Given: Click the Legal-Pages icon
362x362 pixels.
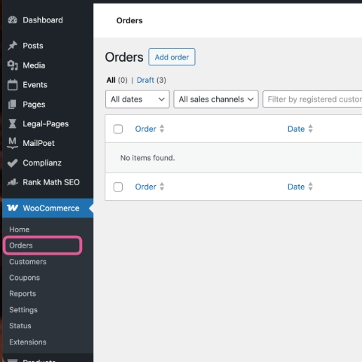Looking at the screenshot, I should click(13, 123).
